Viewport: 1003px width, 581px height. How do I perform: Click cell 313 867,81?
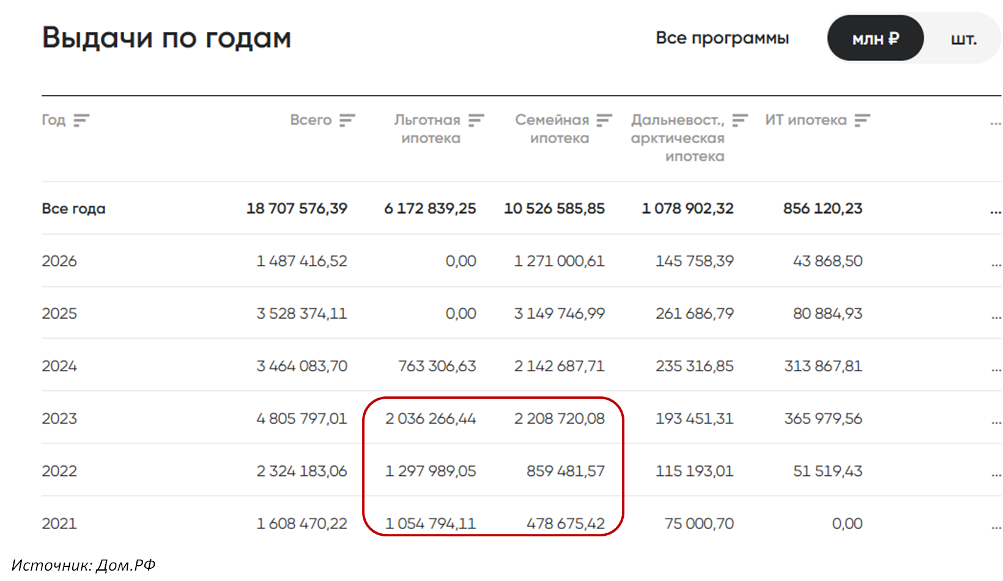point(823,366)
